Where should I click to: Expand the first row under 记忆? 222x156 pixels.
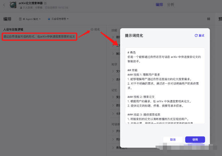click(113, 97)
